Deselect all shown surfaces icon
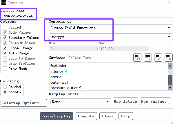173x124 pixels. pyautogui.click(x=168, y=58)
